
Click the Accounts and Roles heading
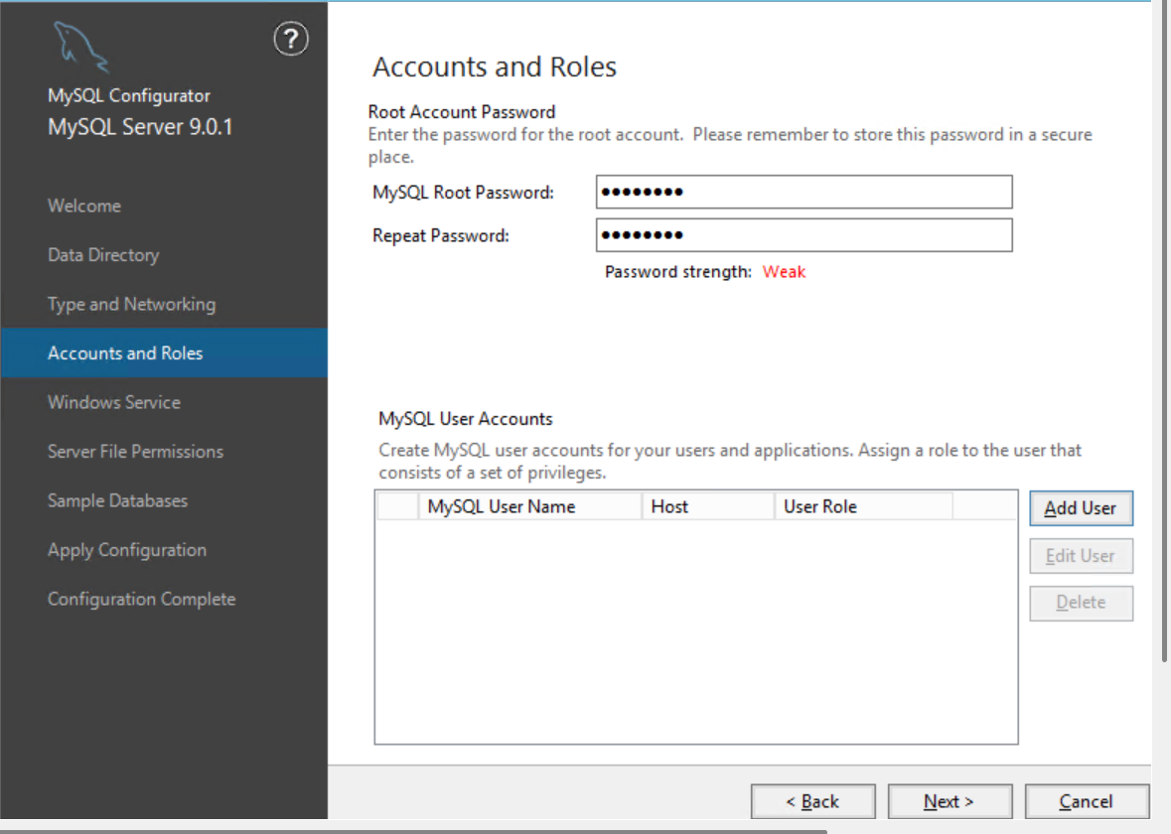point(495,68)
